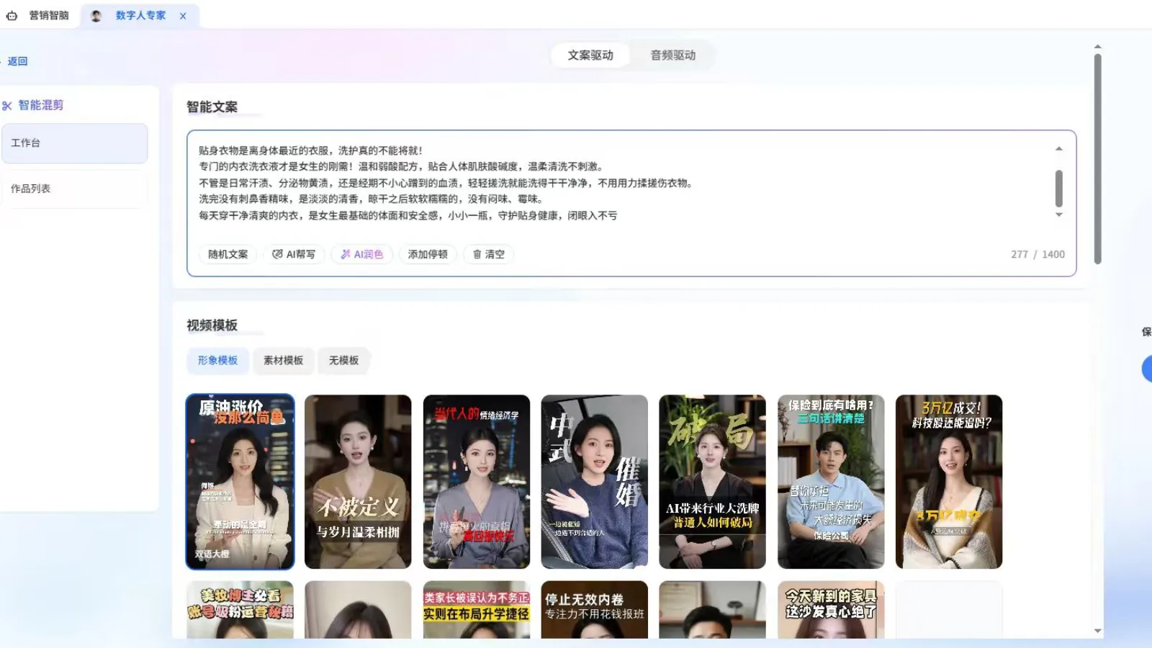This screenshot has width=1152, height=648.
Task: Close the 数字人专家 tab
Action: (183, 16)
